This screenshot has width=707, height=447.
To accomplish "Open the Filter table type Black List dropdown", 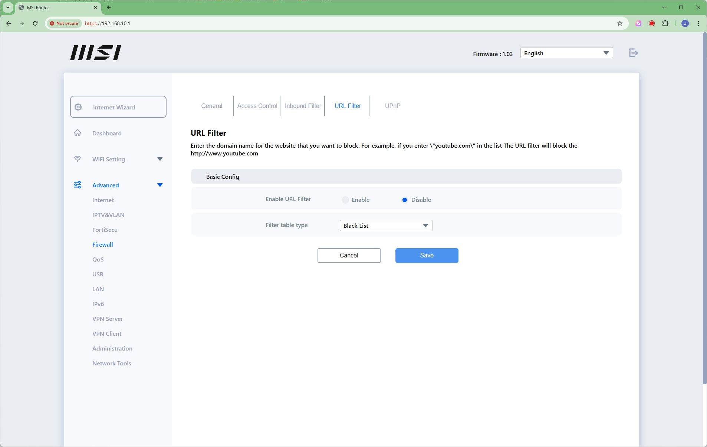I will [386, 226].
